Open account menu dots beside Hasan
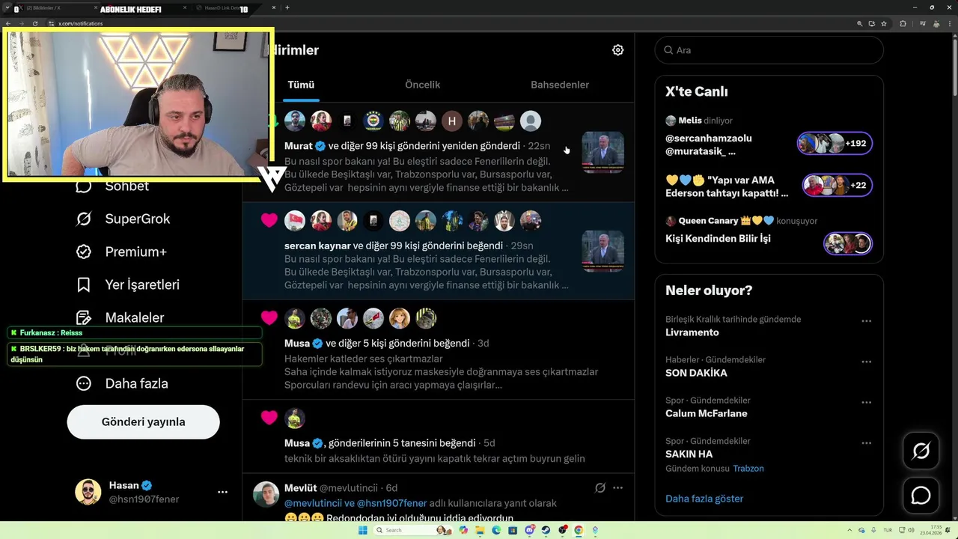 pos(222,492)
